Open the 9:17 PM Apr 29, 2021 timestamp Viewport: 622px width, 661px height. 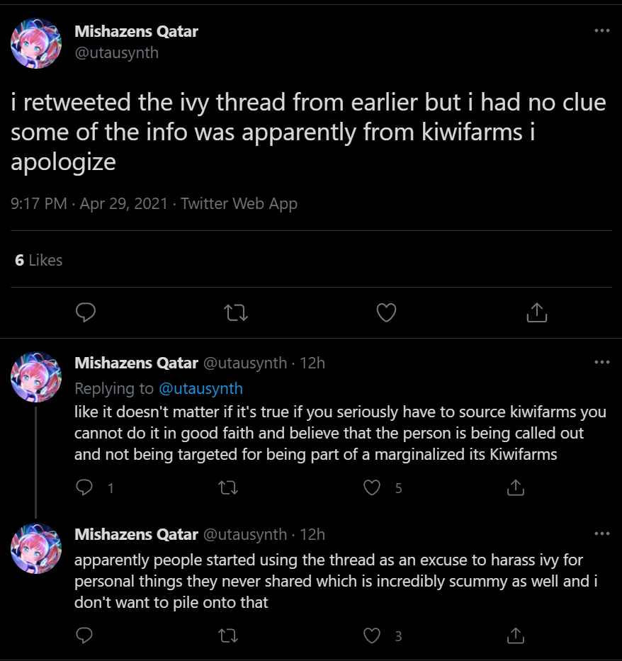[x=89, y=203]
